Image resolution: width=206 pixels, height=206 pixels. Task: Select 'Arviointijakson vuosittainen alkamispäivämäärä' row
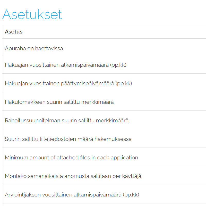point(72,195)
